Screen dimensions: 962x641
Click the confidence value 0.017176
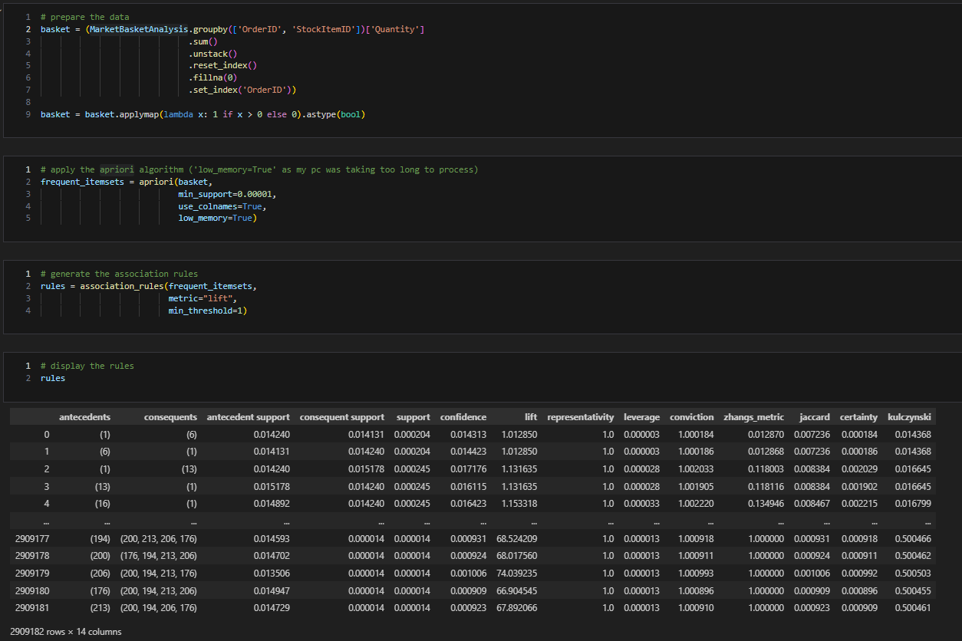pyautogui.click(x=468, y=468)
